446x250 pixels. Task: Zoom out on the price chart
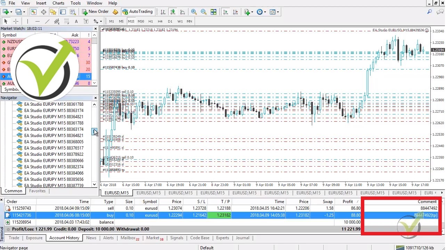click(204, 11)
